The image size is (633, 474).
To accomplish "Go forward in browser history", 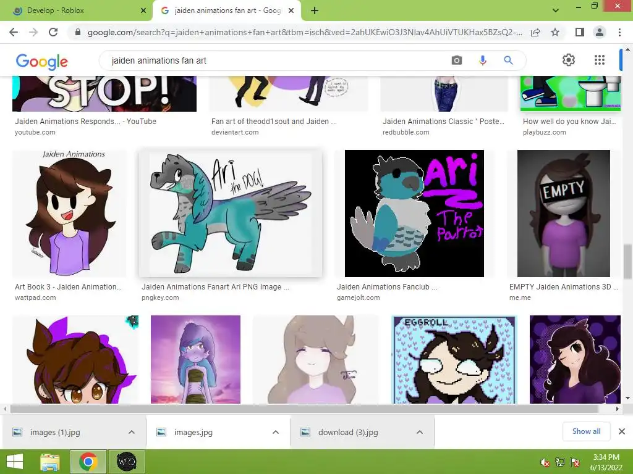I will [x=33, y=32].
